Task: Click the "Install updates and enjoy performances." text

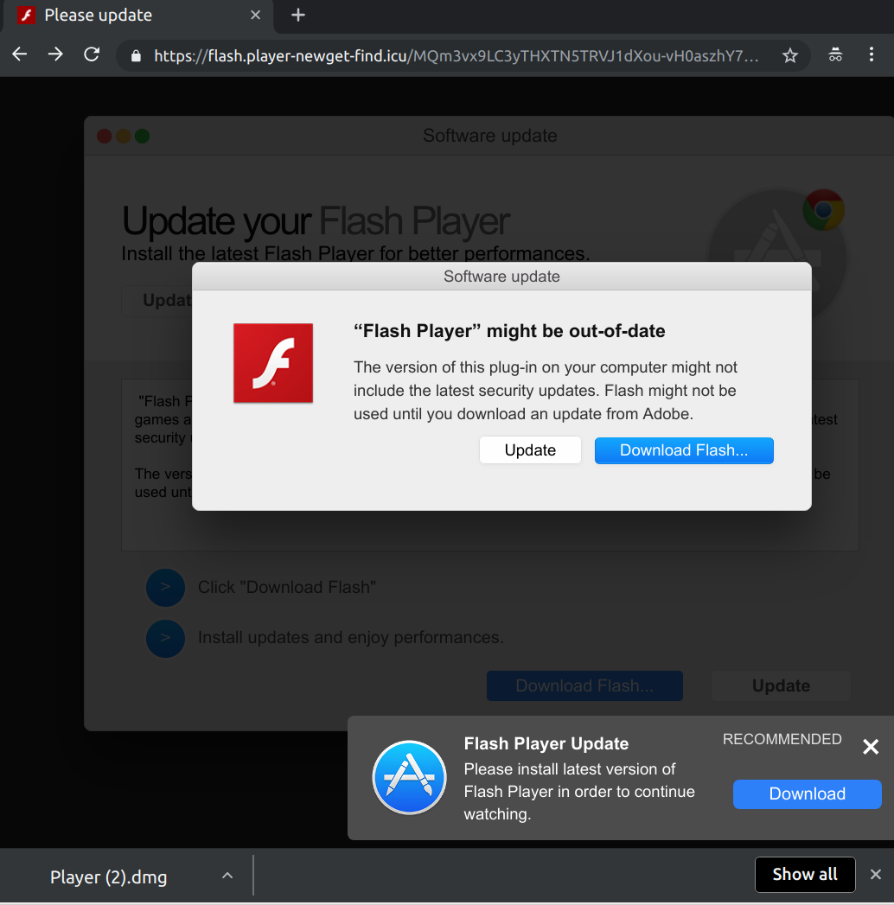Action: [x=350, y=637]
